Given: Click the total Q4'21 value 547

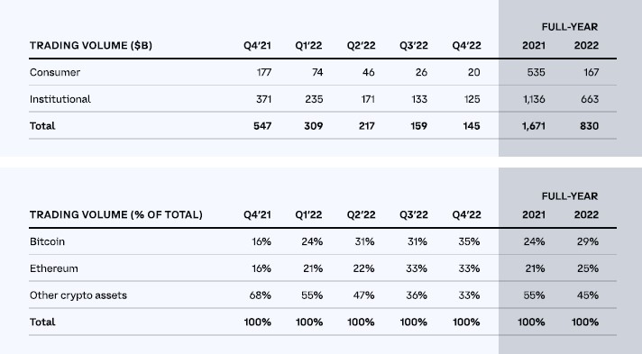Looking at the screenshot, I should (x=262, y=126).
